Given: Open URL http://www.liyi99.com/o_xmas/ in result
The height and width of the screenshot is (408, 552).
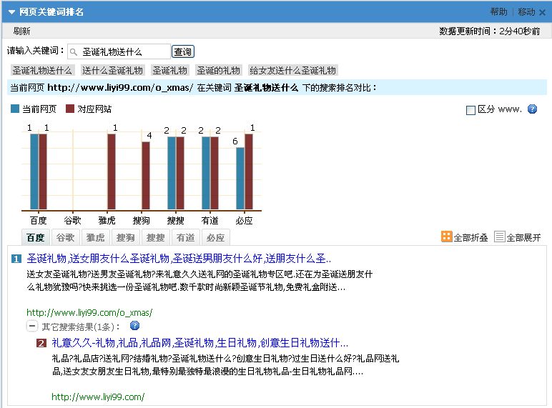Looking at the screenshot, I should click(89, 312).
